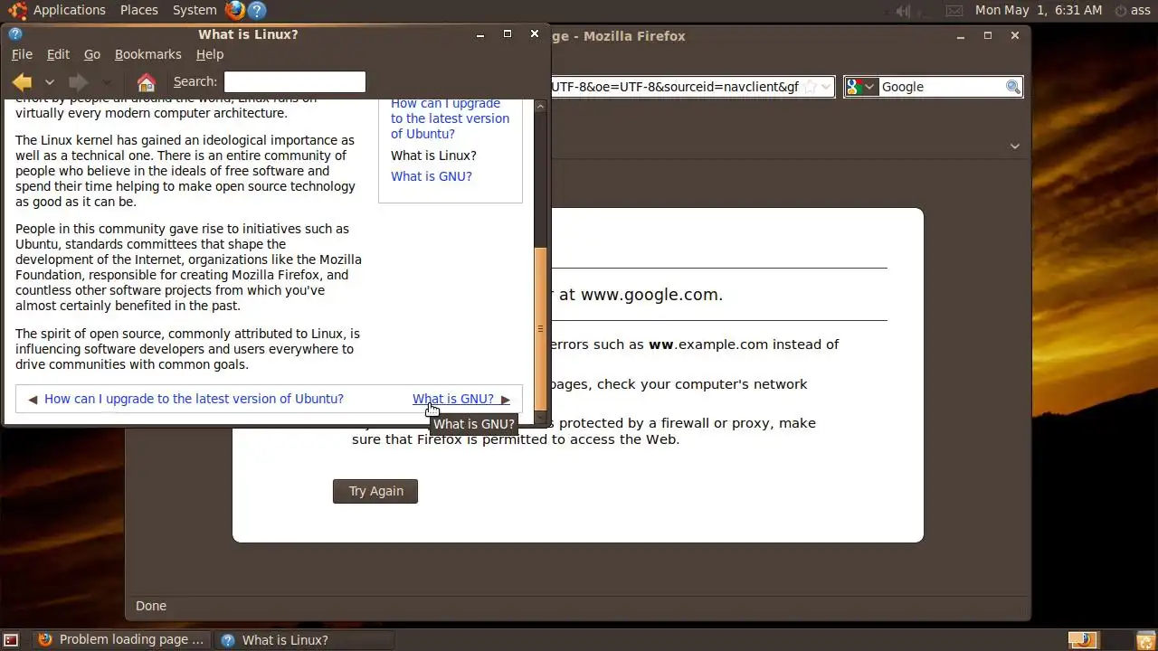The height and width of the screenshot is (651, 1158).
Task: Open forward history dropdown arrow in help browser
Action: [x=107, y=82]
